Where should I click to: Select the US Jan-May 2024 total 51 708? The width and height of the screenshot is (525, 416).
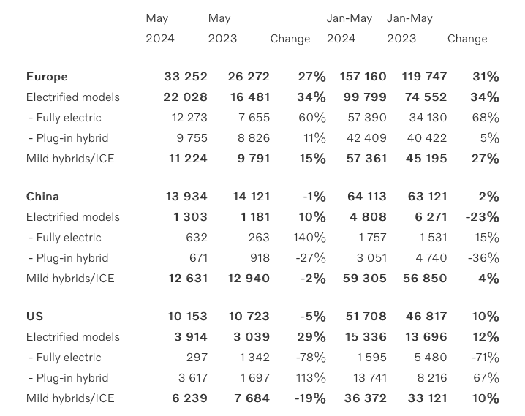[x=366, y=317]
